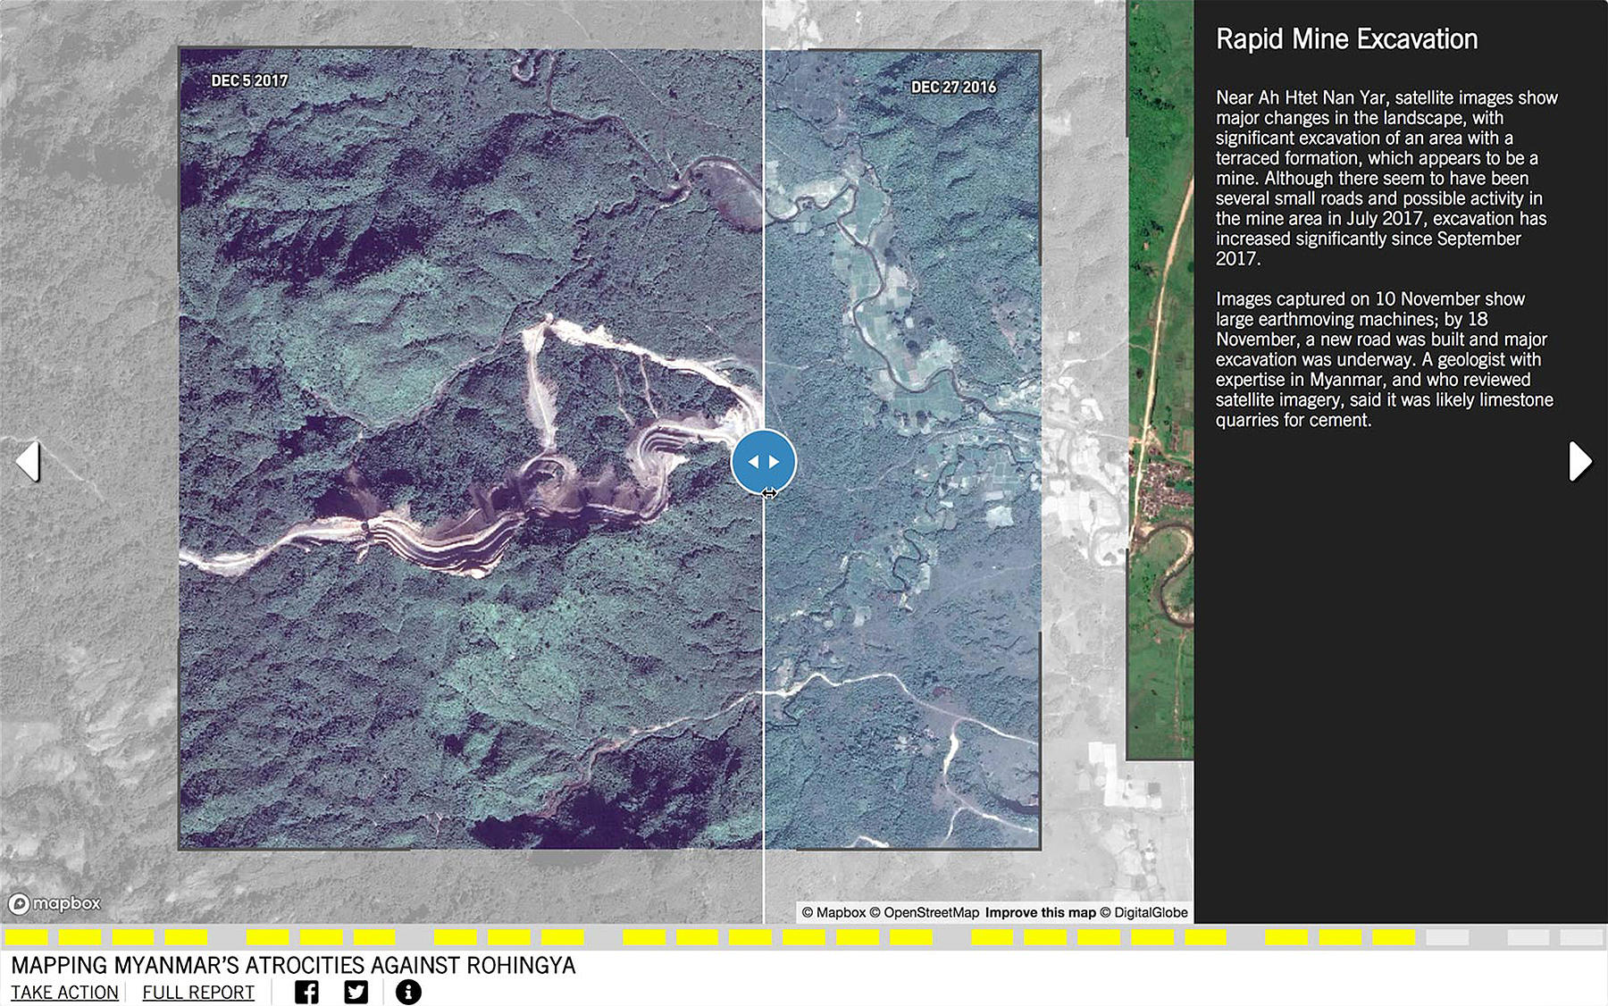This screenshot has height=1006, width=1608.
Task: Open the info icon in footer
Action: click(x=408, y=992)
